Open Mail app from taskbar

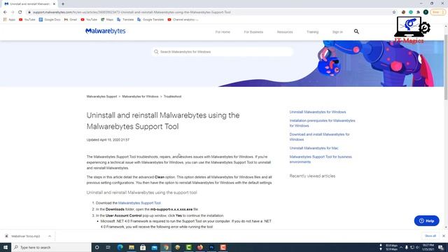pos(154,247)
